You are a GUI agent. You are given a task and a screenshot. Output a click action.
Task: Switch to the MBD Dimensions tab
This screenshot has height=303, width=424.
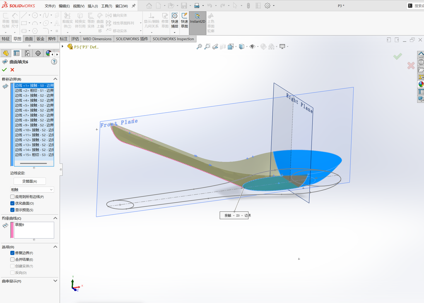tap(97, 39)
